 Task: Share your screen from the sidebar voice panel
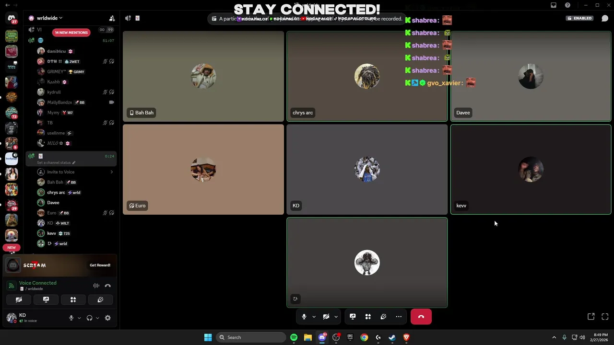click(x=46, y=299)
